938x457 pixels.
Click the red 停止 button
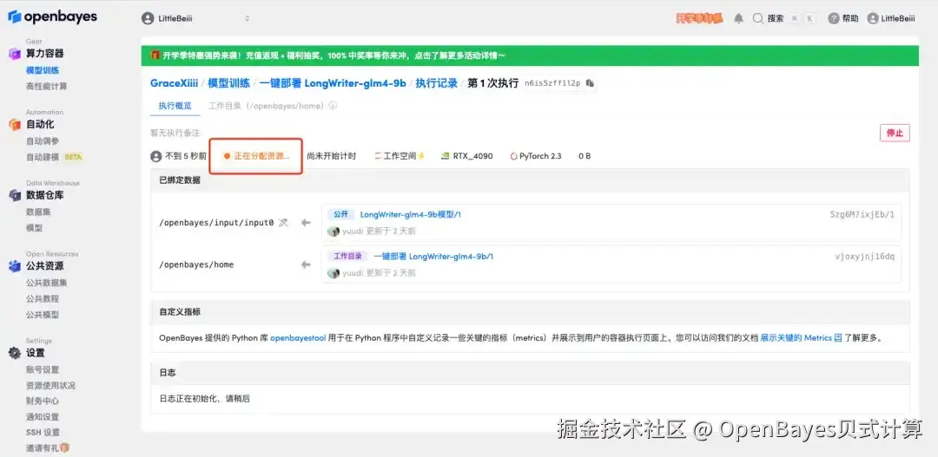[x=895, y=133]
